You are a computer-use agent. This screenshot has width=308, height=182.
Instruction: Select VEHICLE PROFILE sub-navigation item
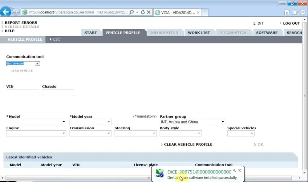coord(25,39)
